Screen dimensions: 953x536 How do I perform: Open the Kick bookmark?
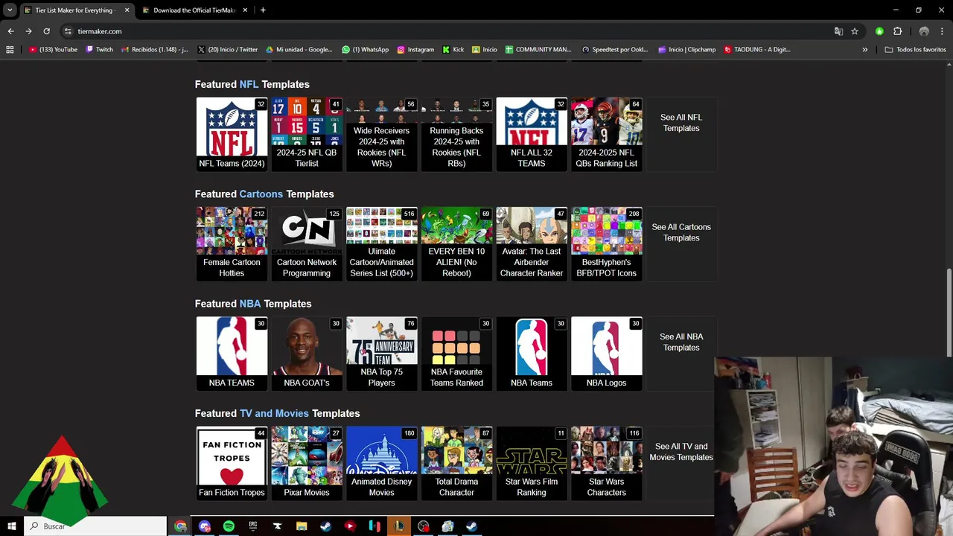click(x=453, y=49)
